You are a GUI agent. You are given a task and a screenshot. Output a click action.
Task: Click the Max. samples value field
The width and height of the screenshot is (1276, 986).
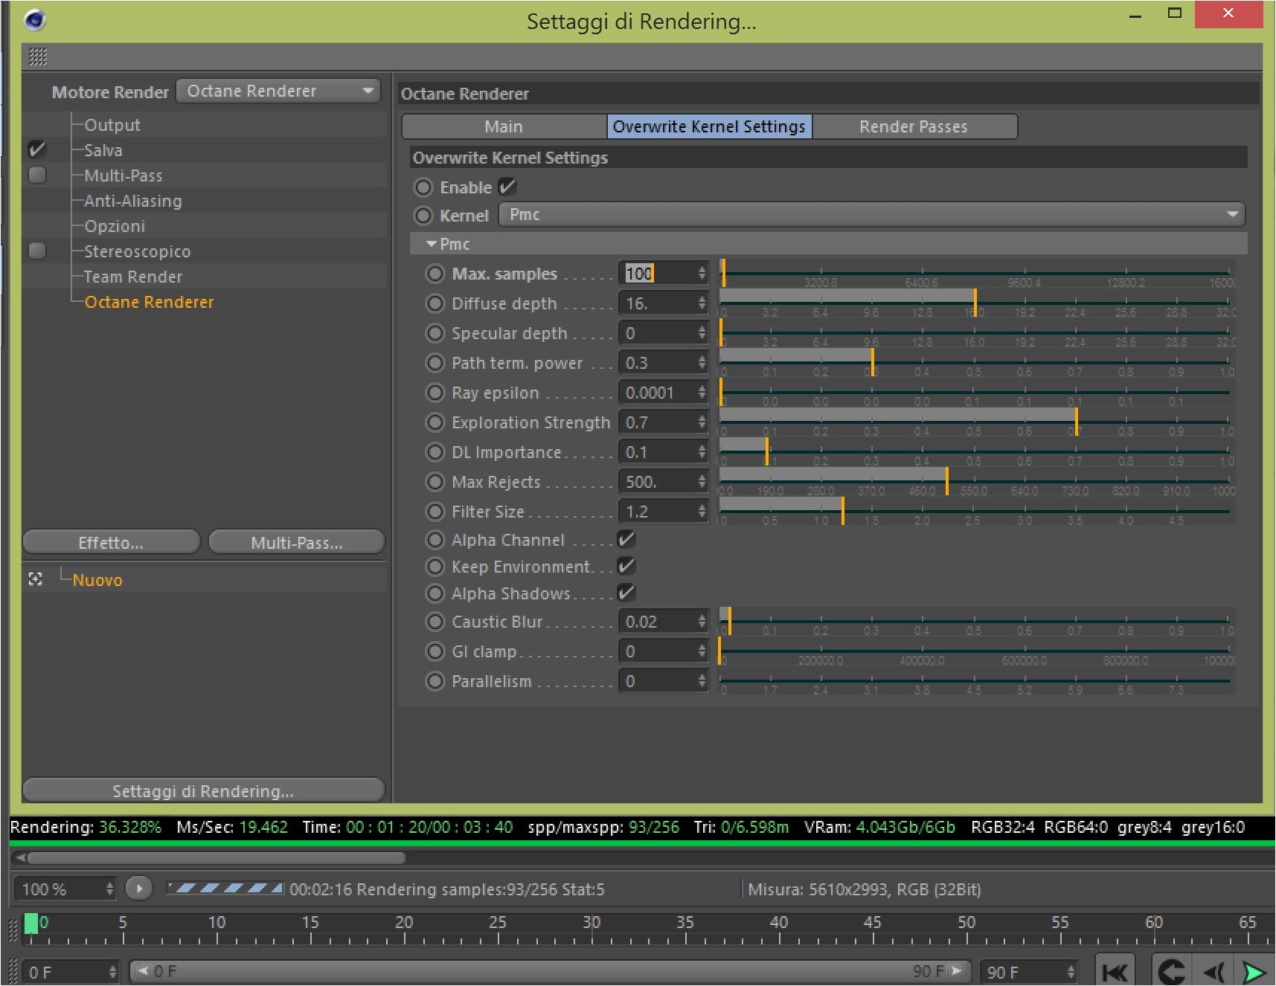pyautogui.click(x=658, y=274)
